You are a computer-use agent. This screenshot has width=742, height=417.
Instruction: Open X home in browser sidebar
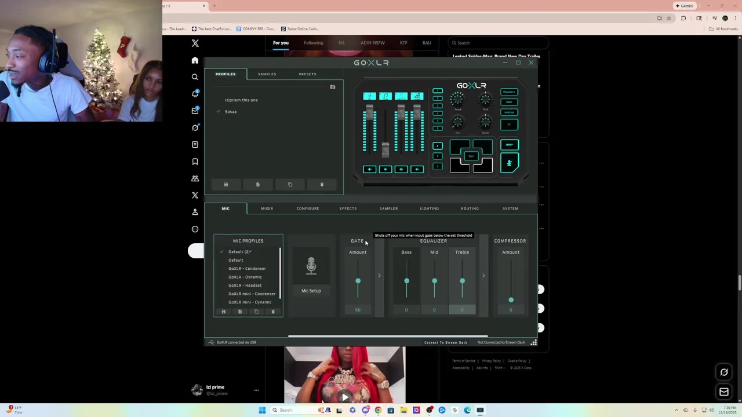(195, 60)
